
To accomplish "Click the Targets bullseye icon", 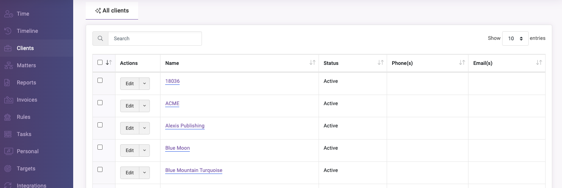I will tap(9, 168).
